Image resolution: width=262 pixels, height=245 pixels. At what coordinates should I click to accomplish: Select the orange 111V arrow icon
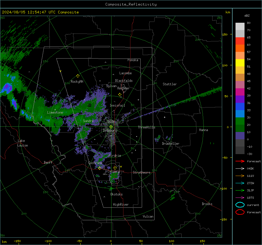[x=240, y=176]
